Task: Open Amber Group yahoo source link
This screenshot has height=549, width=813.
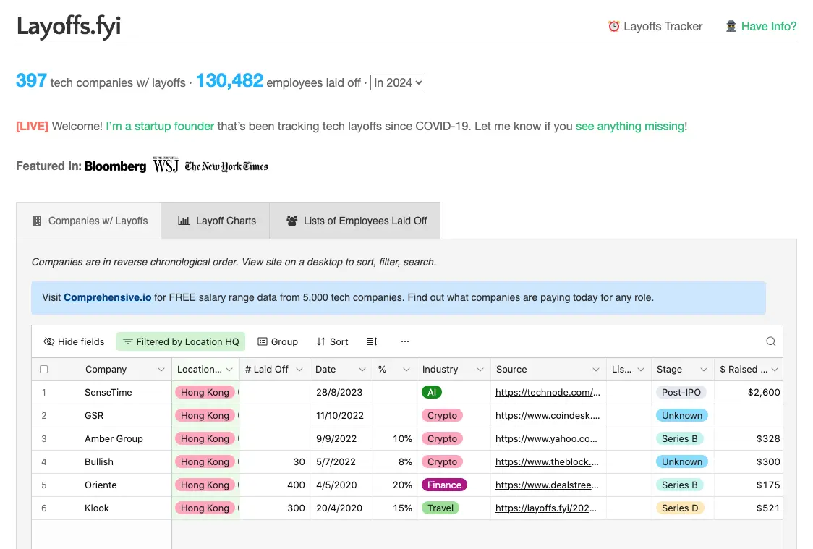Action: [x=546, y=438]
